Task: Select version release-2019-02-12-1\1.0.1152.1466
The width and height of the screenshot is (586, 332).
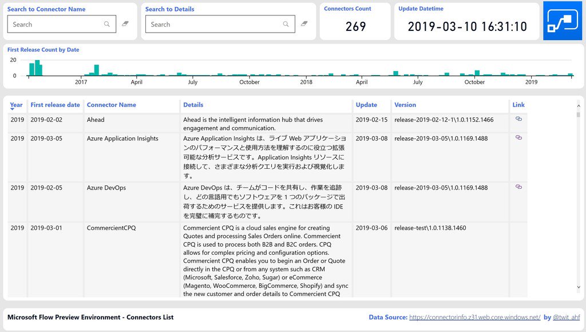Action: (x=444, y=120)
